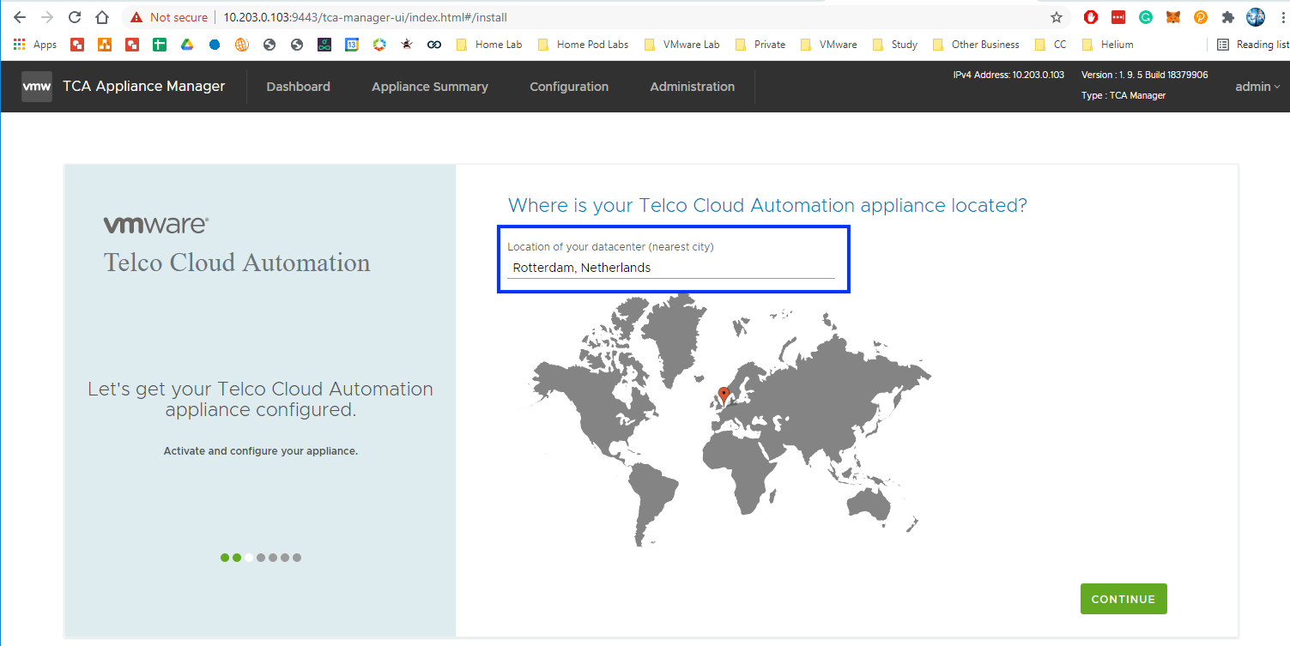Open the Dashboard menu item
Viewport: 1290px width, 646px height.
[298, 87]
